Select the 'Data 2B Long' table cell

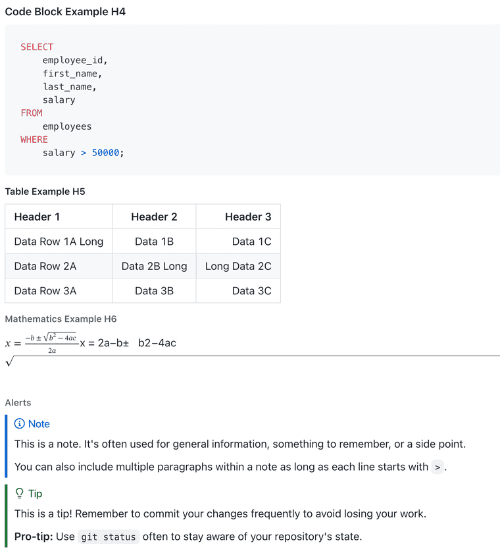click(154, 266)
